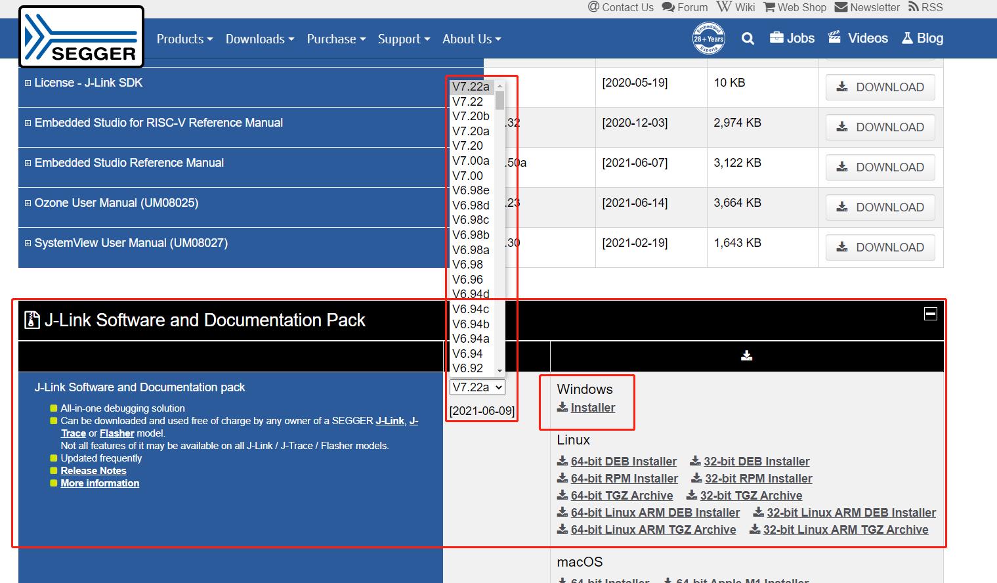This screenshot has width=997, height=583.
Task: Download the 64-bit DEB Installer
Action: [x=617, y=462]
